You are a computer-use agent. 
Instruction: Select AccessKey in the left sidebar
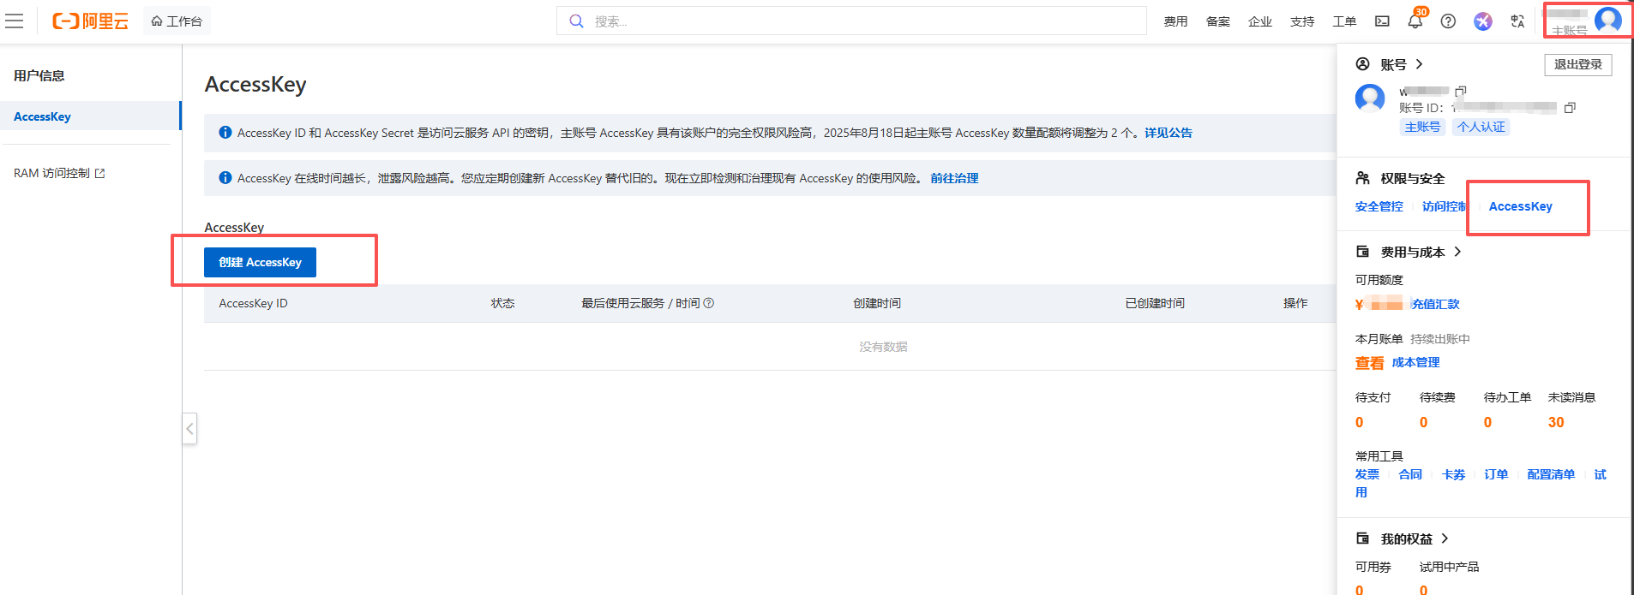[x=43, y=116]
